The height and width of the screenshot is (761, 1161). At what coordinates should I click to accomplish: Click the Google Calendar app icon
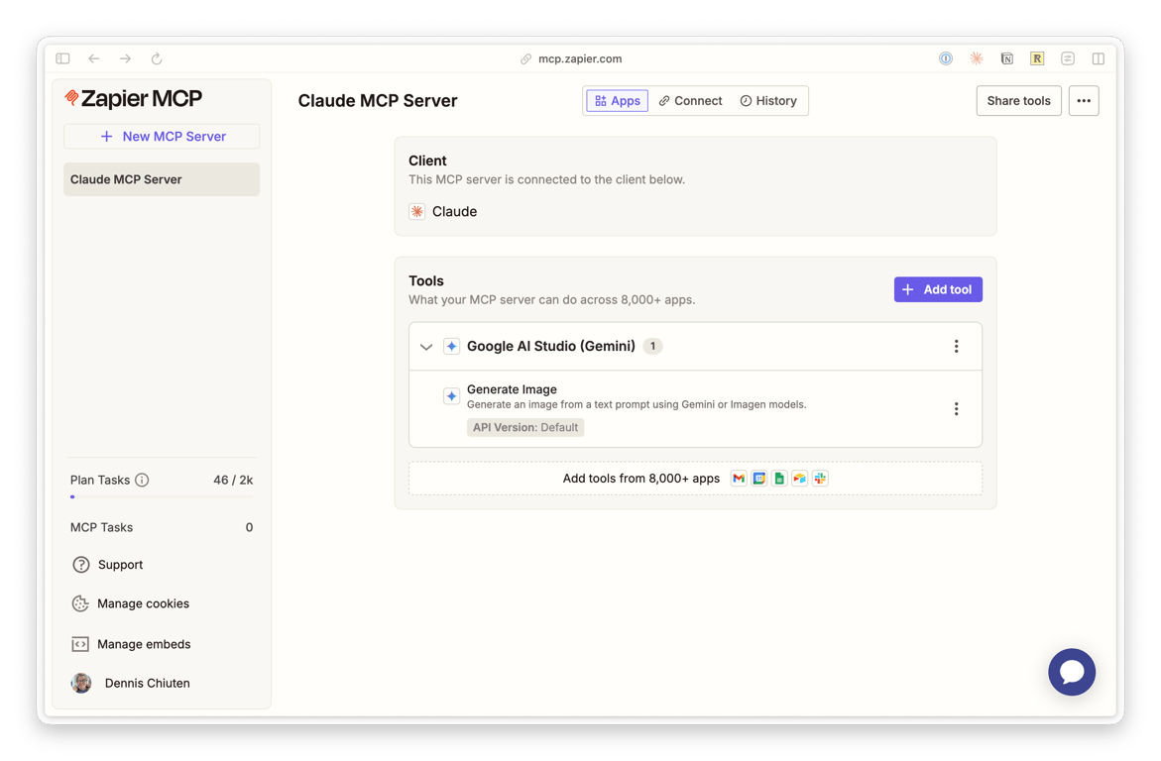(x=758, y=479)
